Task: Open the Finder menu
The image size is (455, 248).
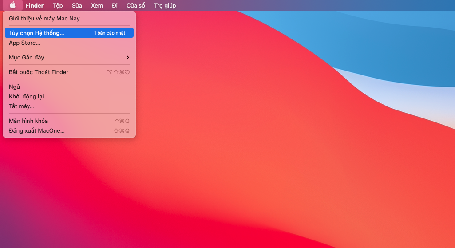Action: (x=35, y=5)
